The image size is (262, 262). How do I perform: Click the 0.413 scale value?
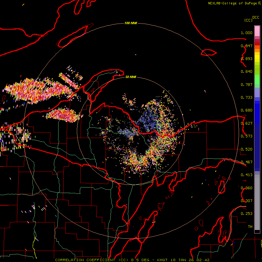(247, 175)
